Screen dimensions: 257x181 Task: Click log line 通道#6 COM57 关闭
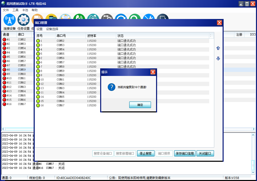33,164
